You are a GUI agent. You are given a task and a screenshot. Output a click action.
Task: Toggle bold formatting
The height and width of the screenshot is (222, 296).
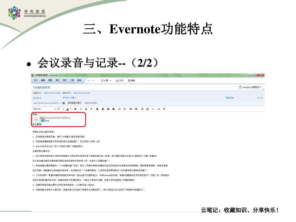[75, 109]
